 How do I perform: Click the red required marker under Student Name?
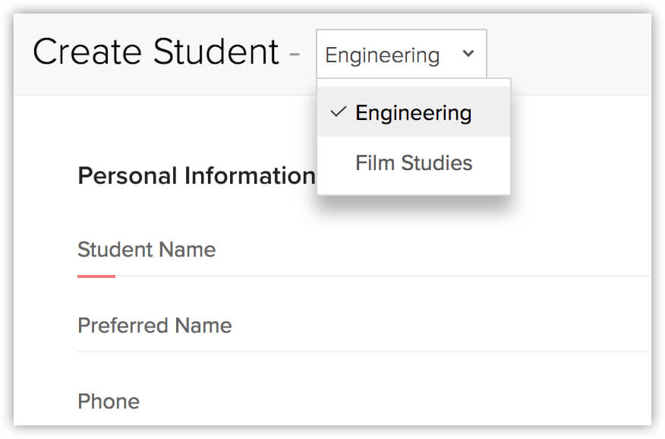pos(96,276)
